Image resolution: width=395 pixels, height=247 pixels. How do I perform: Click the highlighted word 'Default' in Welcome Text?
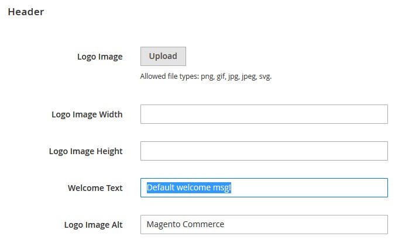[160, 187]
